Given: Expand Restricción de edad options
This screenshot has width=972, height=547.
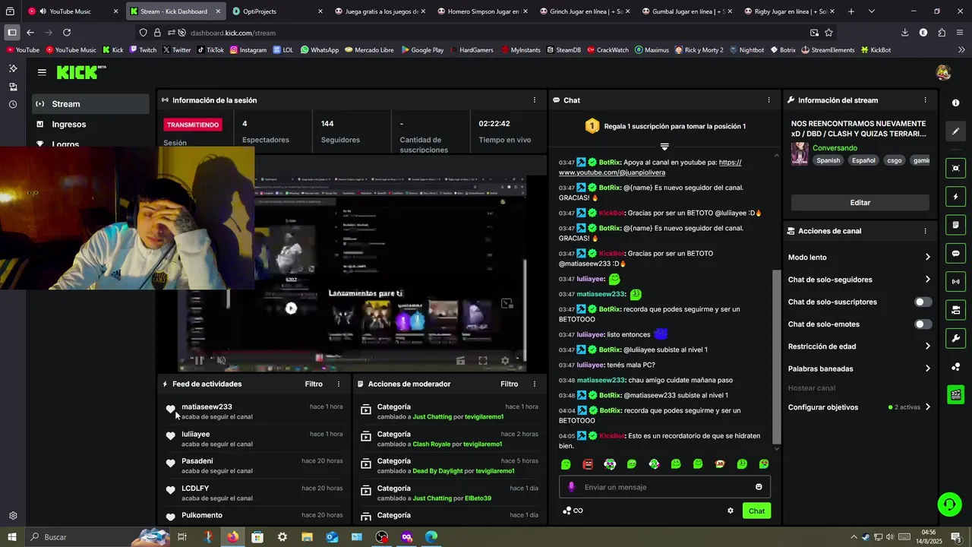Looking at the screenshot, I should click(859, 346).
